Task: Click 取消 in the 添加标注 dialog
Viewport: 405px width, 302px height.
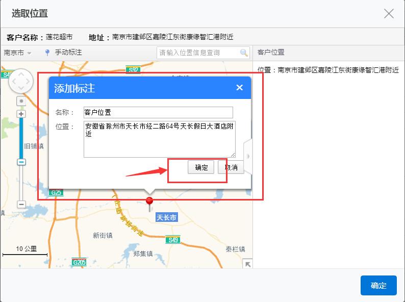Action: coord(231,167)
